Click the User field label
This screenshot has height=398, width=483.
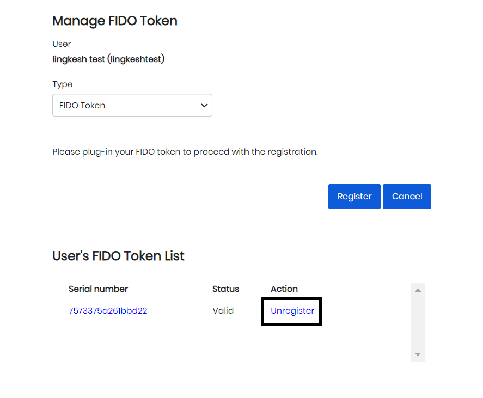pos(62,44)
